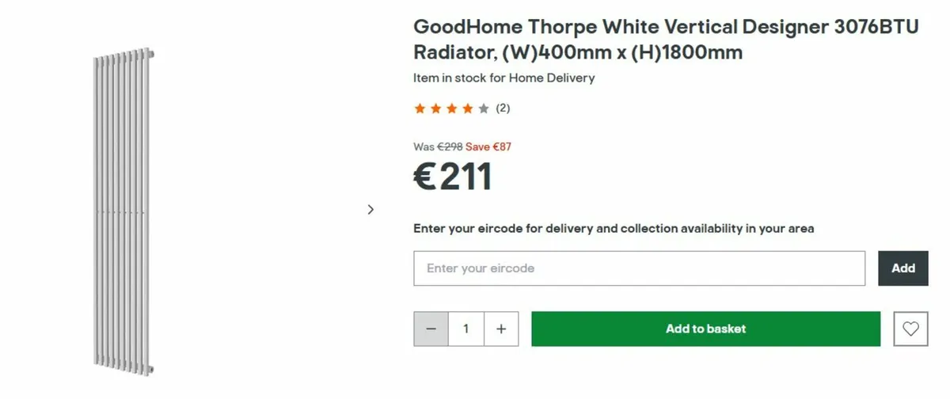Click the Item in stock for Home Delivery text
Viewport: 950px width, 399px height.
(x=503, y=78)
